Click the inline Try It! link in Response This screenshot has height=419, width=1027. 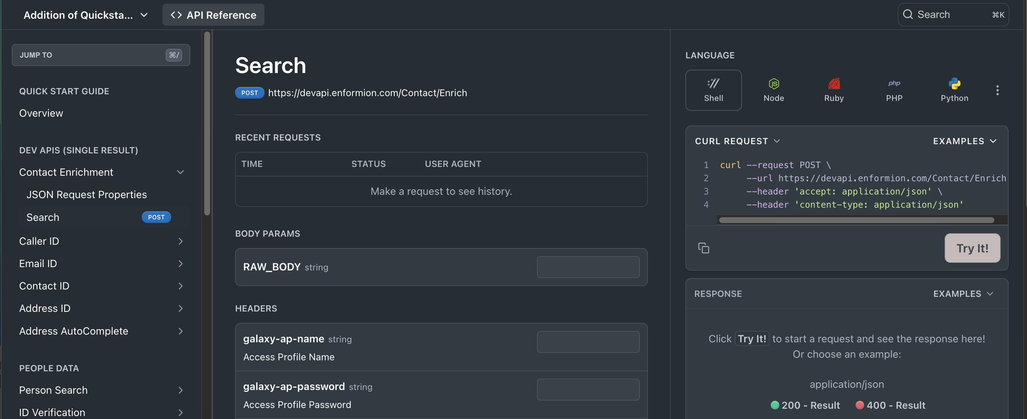point(752,339)
